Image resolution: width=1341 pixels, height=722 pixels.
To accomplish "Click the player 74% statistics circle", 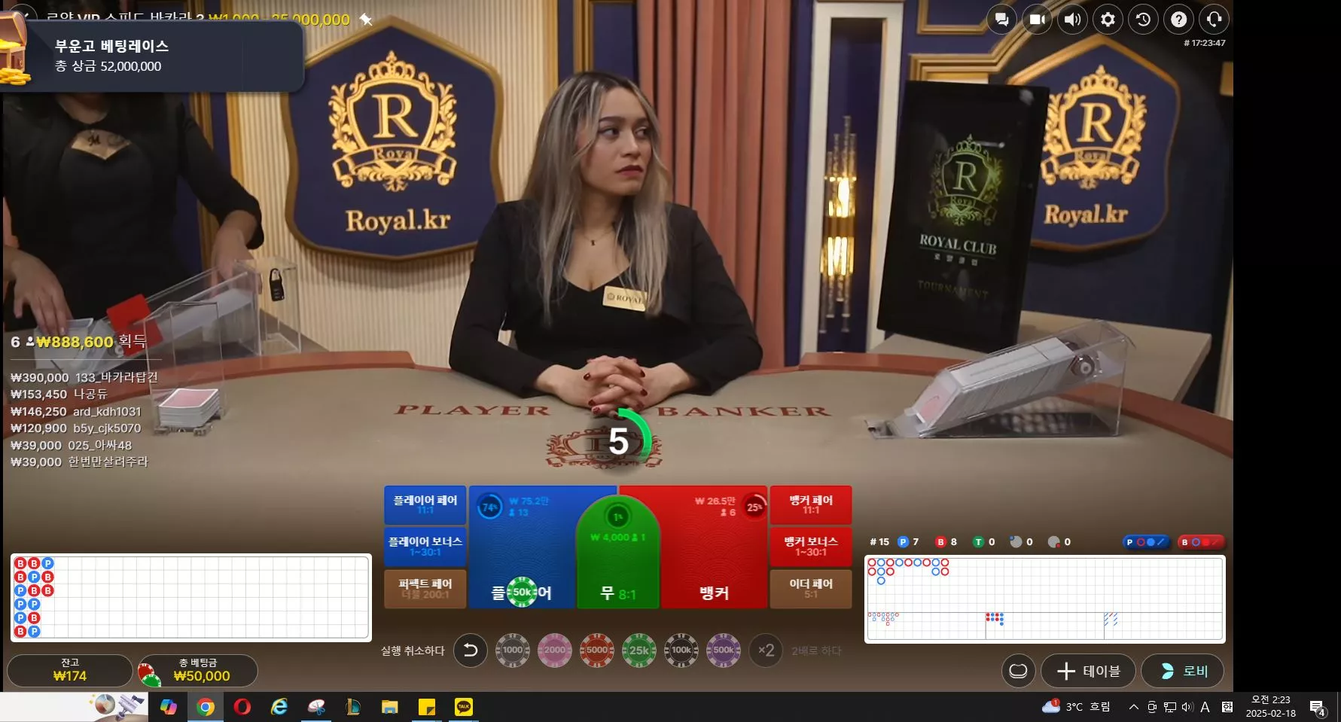I will tap(489, 507).
